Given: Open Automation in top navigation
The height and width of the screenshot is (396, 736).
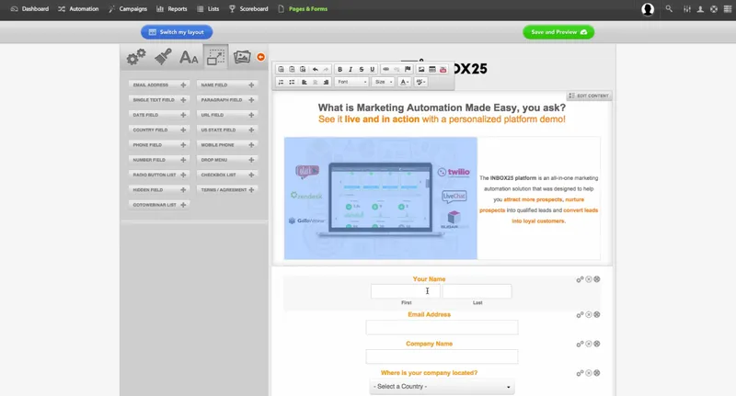Looking at the screenshot, I should [78, 9].
